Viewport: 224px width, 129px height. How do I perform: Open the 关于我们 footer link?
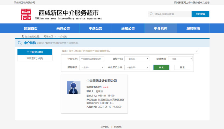[105, 127]
